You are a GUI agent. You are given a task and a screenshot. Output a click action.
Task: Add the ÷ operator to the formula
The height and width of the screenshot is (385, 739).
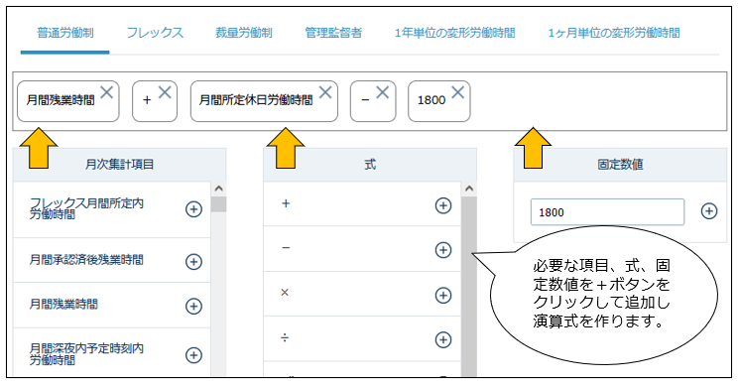[443, 339]
